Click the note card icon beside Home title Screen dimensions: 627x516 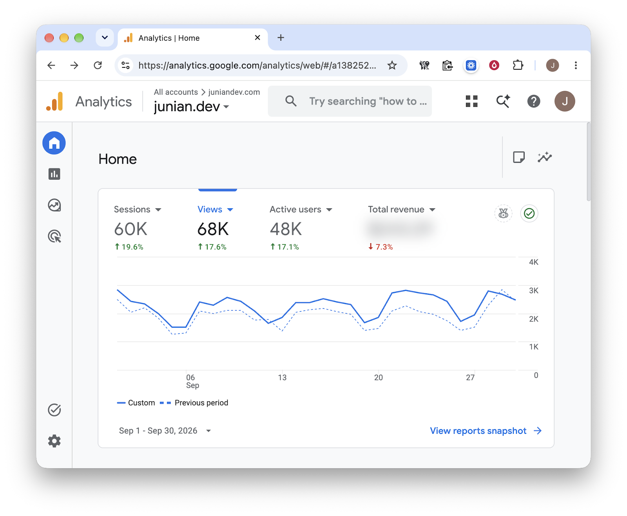click(519, 157)
